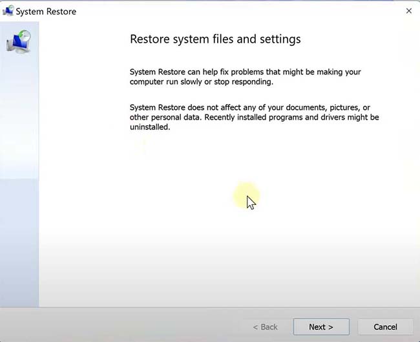Click the Next > button
The image size is (420, 342).
321,326
